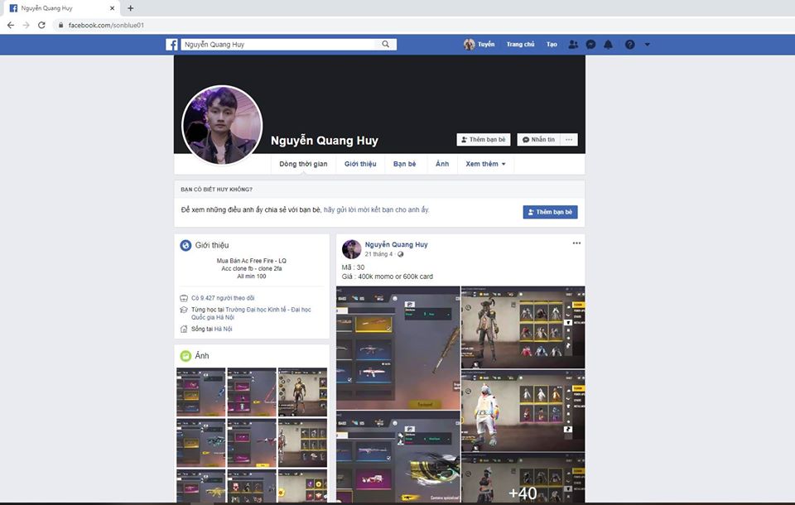The height and width of the screenshot is (505, 795).
Task: Click the large profile picture
Action: coord(222,125)
